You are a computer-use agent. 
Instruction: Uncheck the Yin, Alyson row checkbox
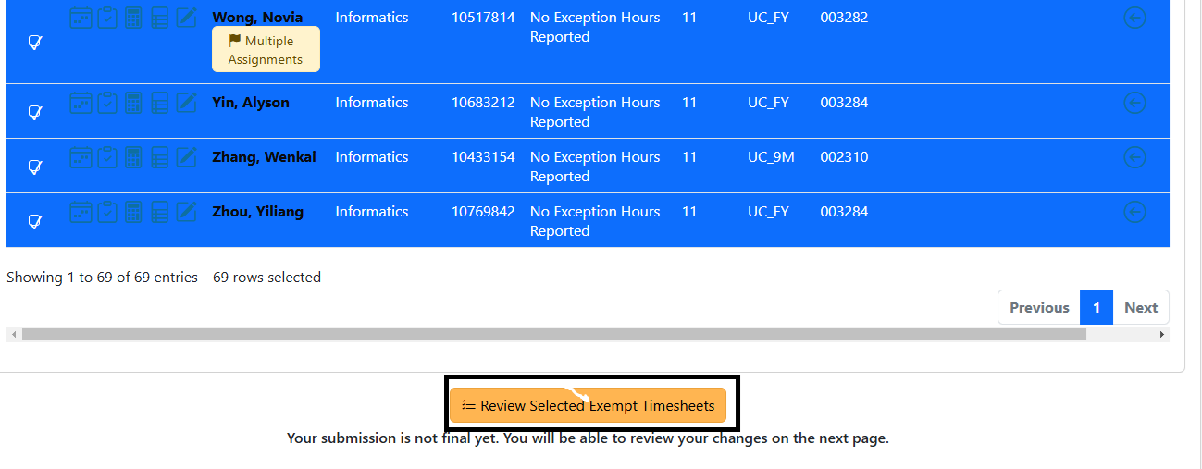coord(35,112)
